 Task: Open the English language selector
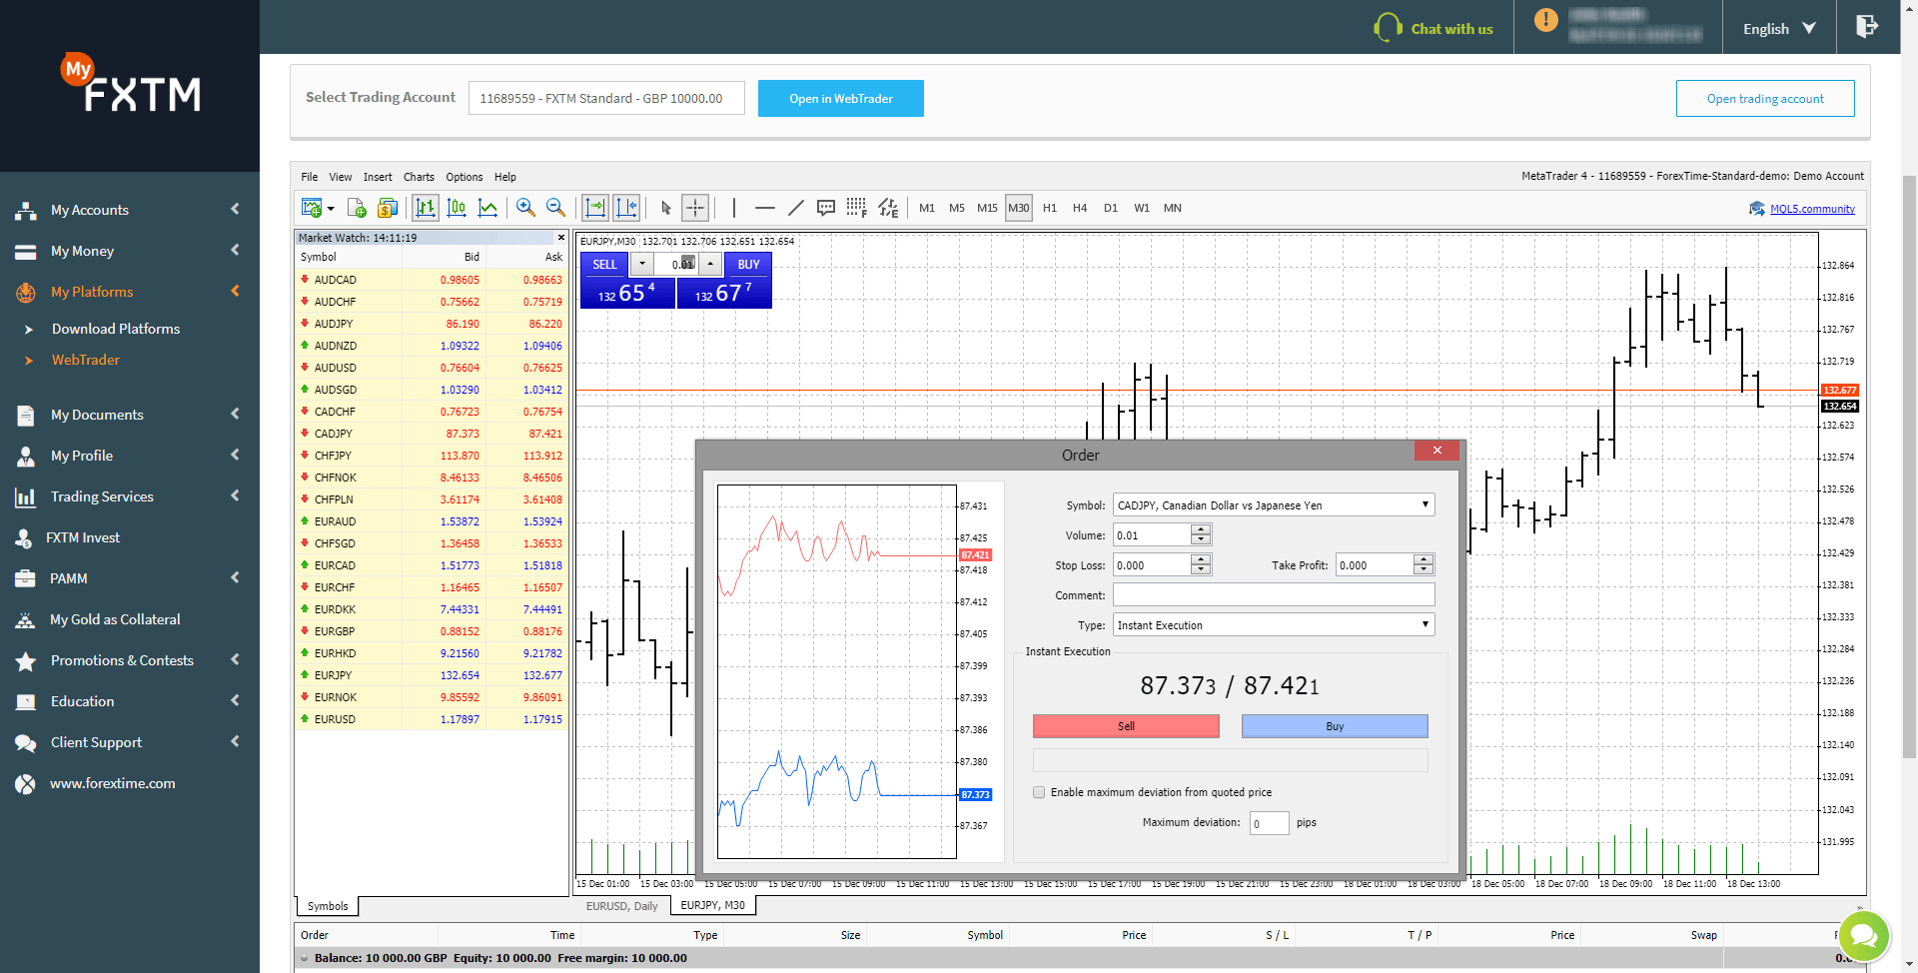pos(1779,29)
